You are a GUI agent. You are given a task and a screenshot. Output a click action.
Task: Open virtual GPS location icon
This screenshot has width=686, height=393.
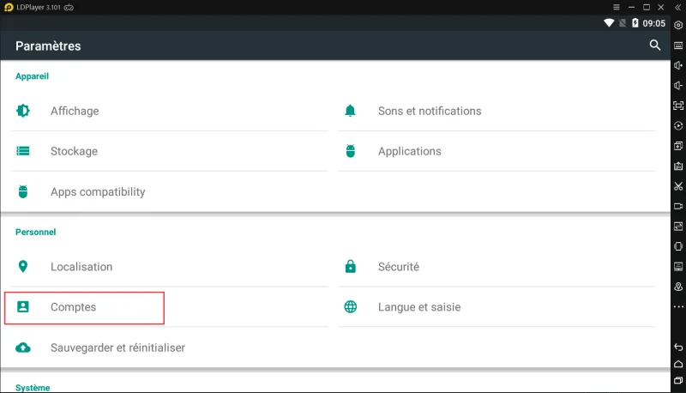pyautogui.click(x=678, y=287)
